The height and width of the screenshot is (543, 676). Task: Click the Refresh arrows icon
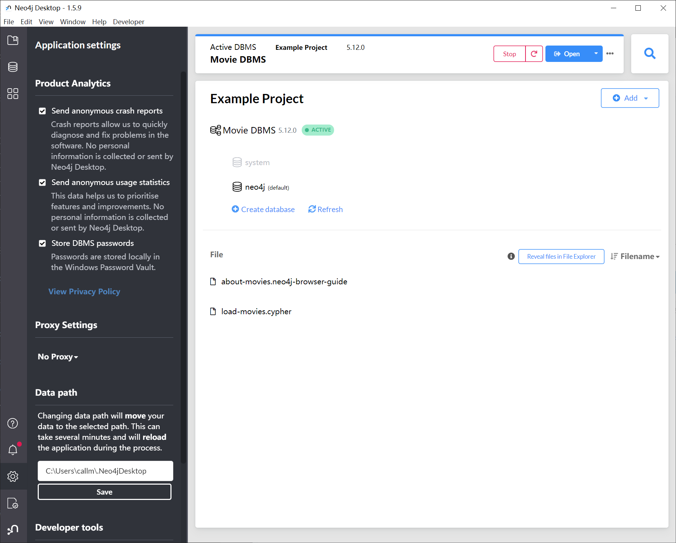(x=312, y=209)
